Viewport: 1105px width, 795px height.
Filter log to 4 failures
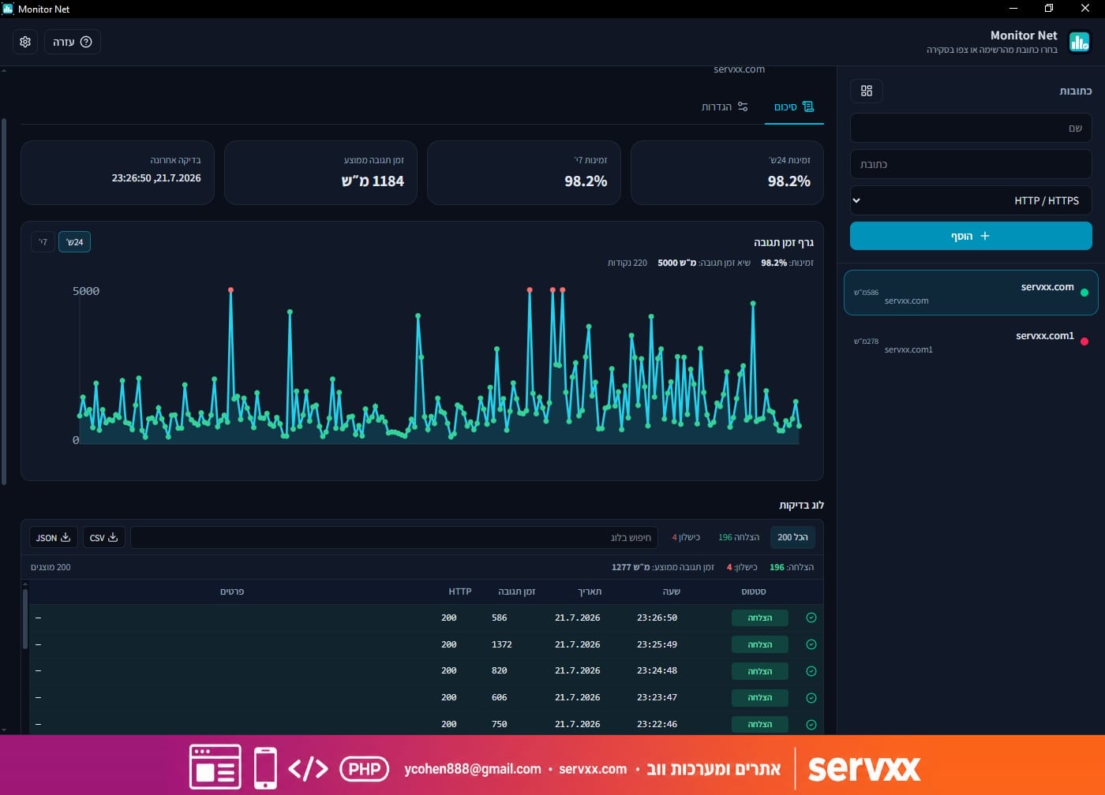coord(686,537)
